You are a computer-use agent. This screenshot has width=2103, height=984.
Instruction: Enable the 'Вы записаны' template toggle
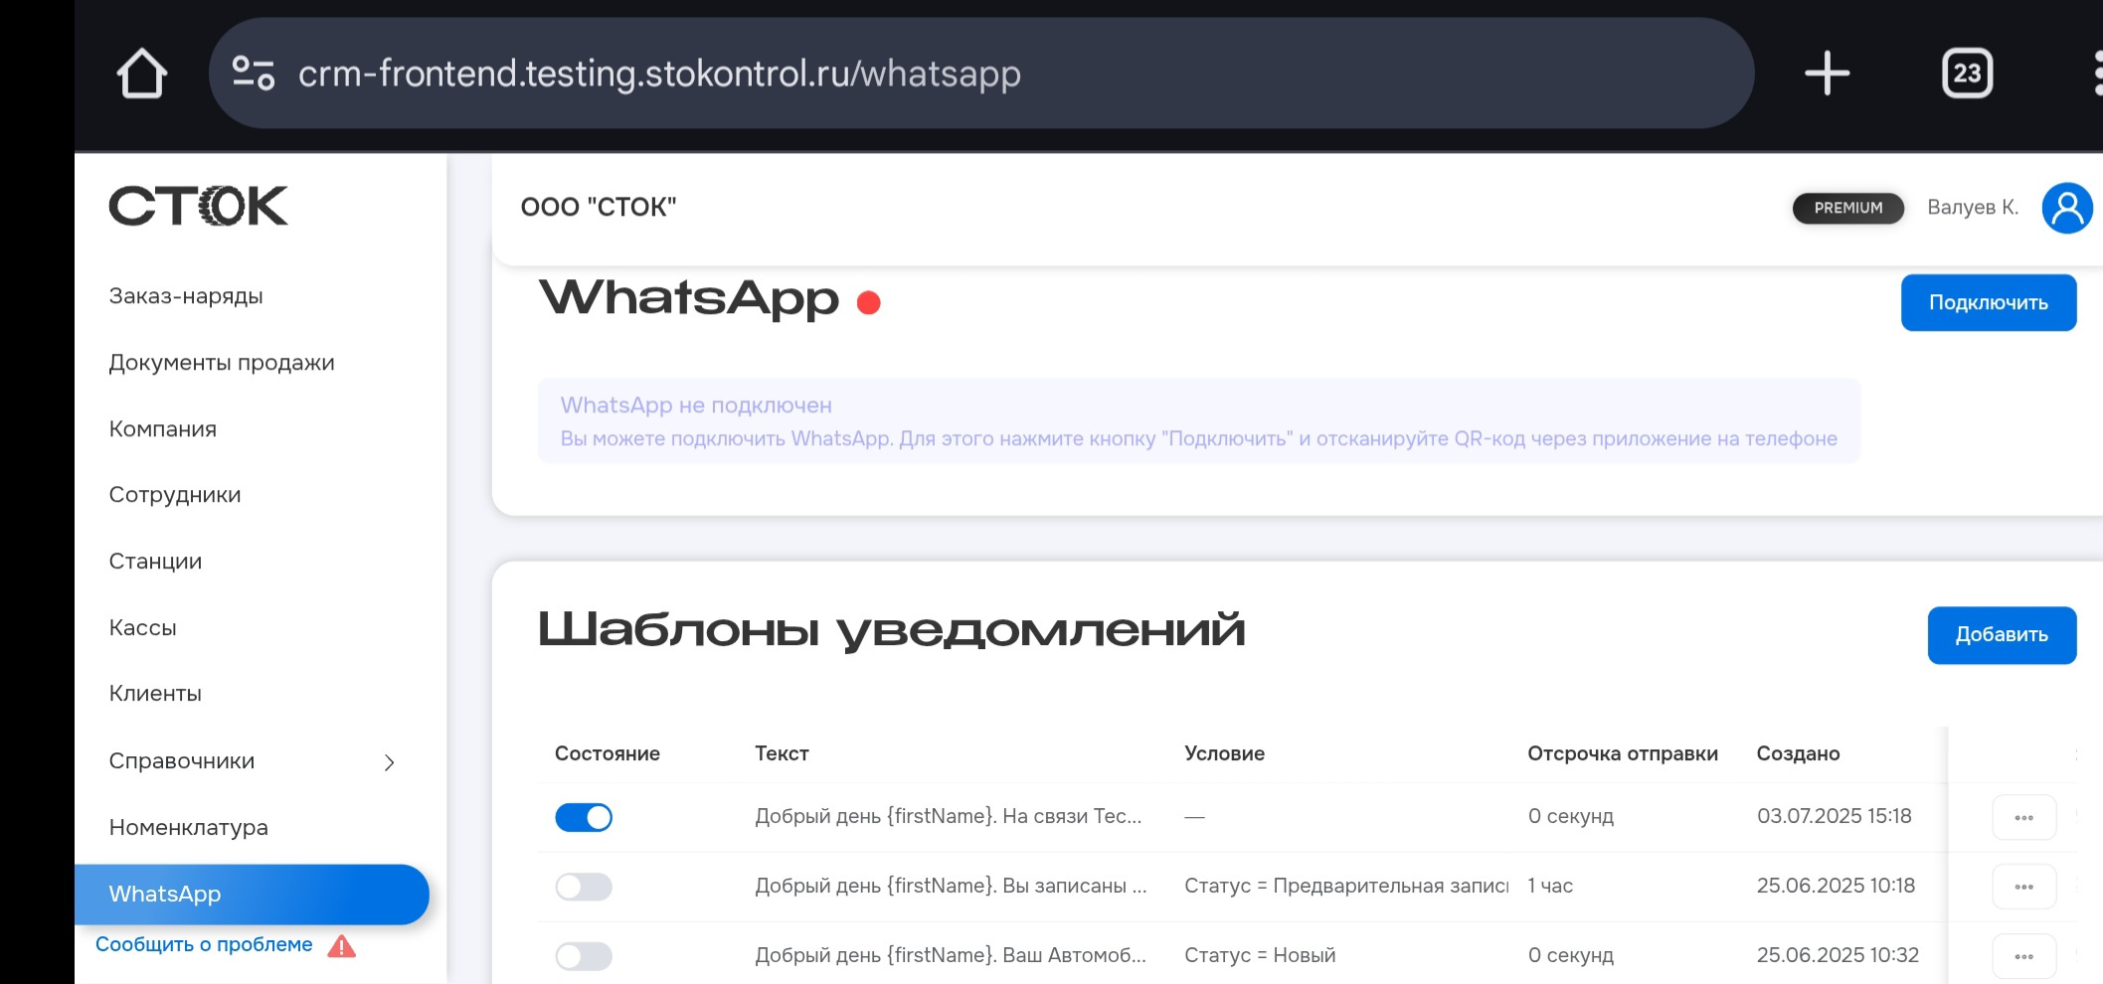click(x=584, y=887)
